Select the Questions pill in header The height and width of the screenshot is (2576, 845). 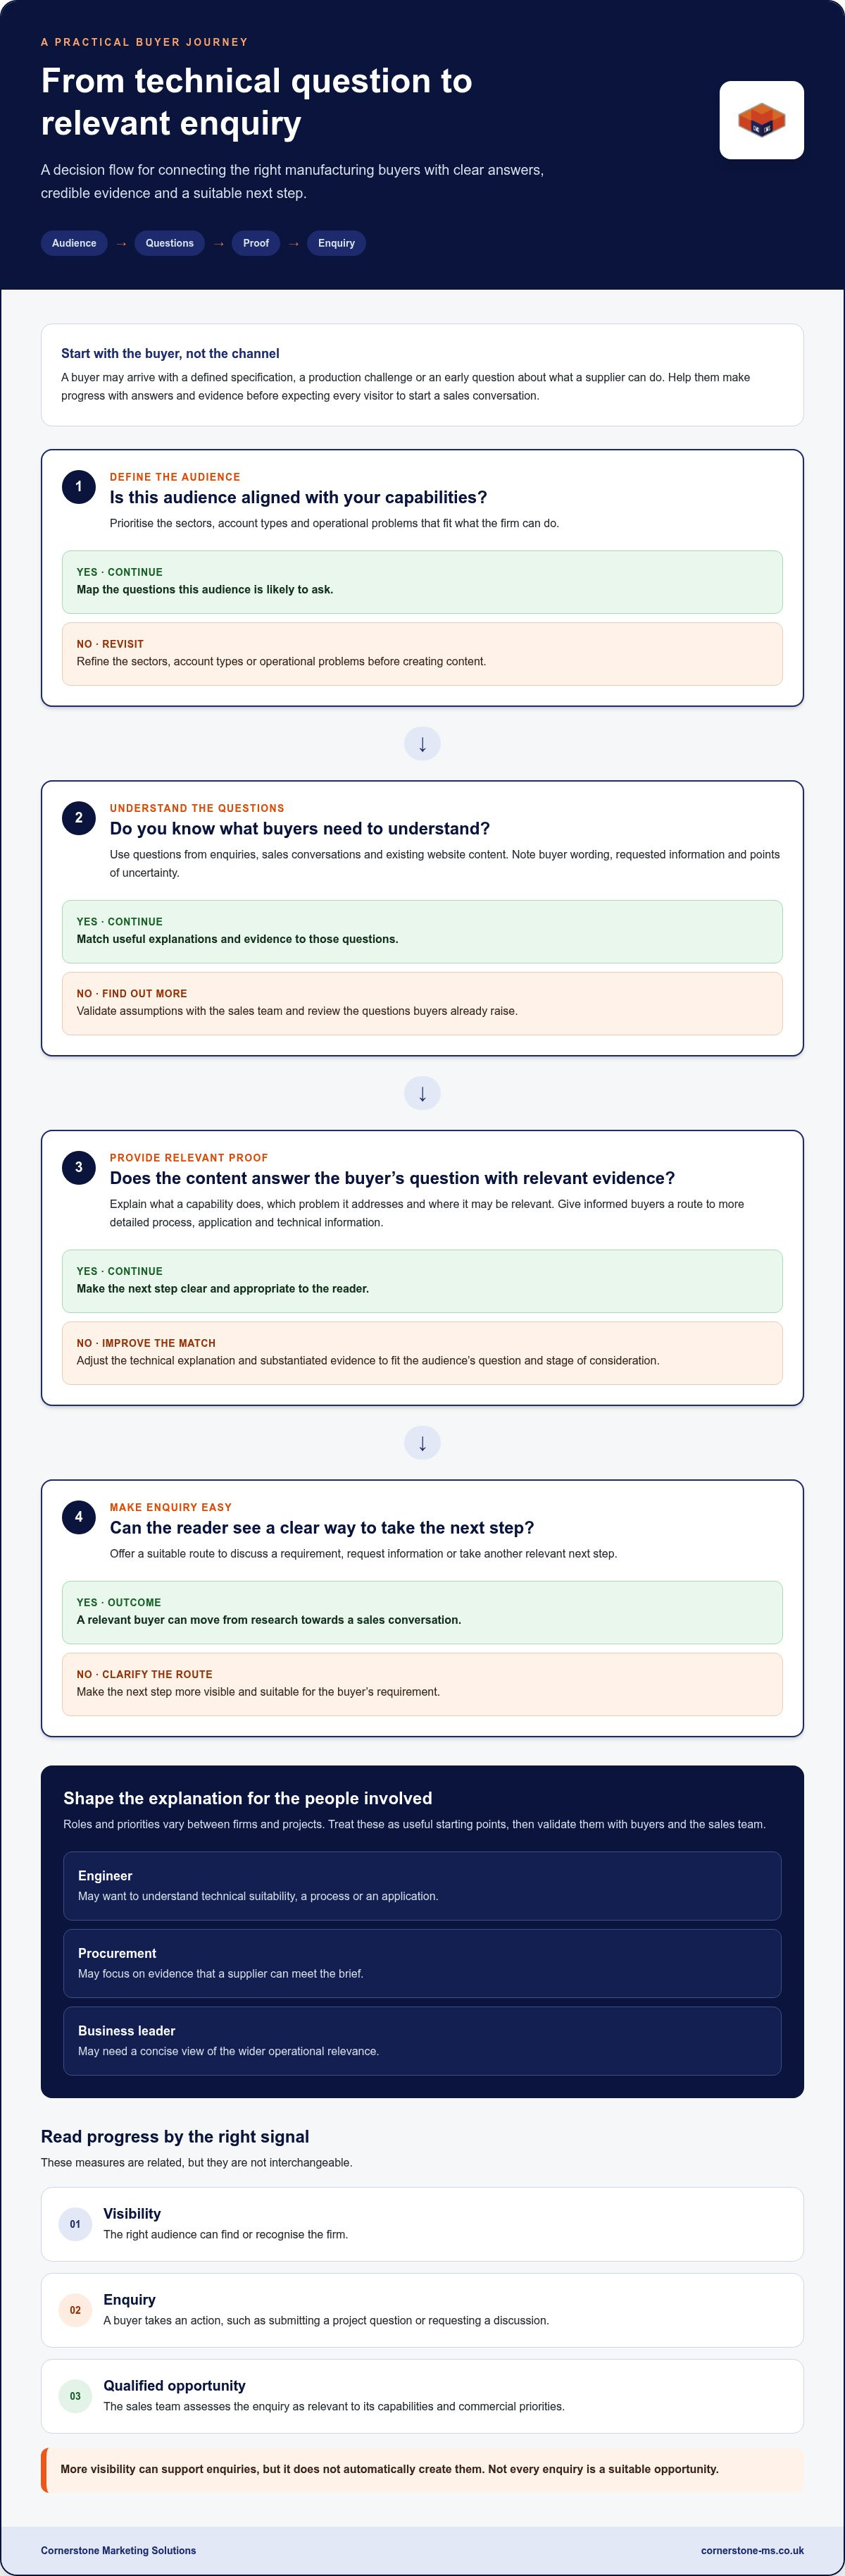pyautogui.click(x=170, y=243)
